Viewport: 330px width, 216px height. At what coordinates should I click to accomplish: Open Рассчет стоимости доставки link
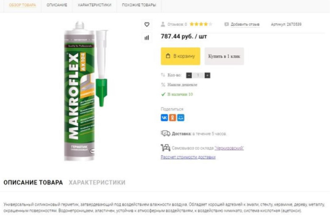(x=188, y=157)
